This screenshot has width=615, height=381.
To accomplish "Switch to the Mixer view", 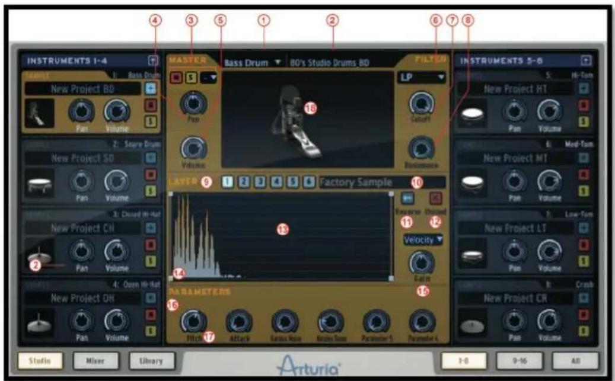I will [95, 361].
